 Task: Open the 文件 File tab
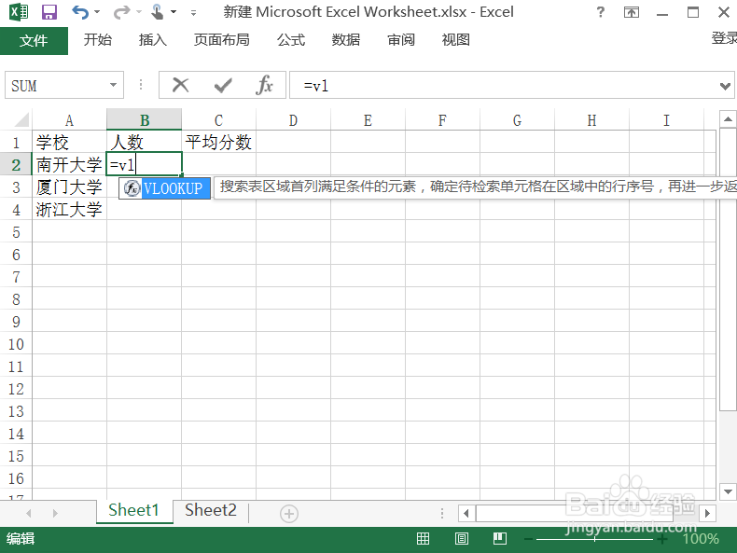pyautogui.click(x=34, y=41)
